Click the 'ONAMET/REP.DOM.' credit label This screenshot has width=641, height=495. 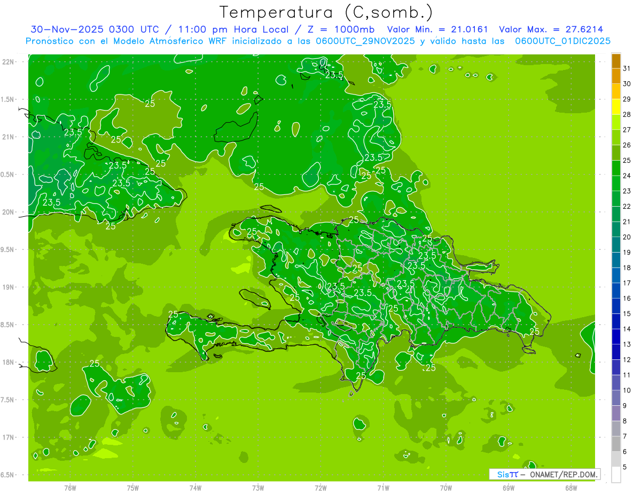coord(564,474)
